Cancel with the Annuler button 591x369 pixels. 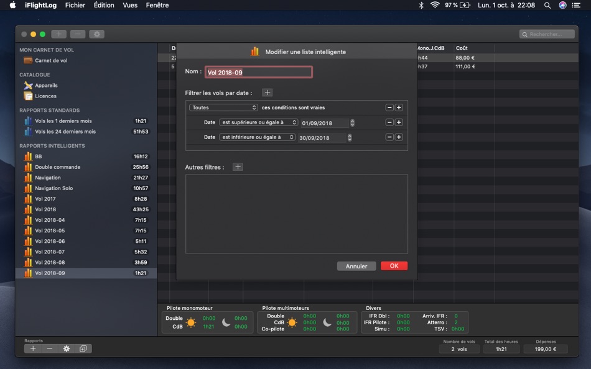click(x=356, y=266)
